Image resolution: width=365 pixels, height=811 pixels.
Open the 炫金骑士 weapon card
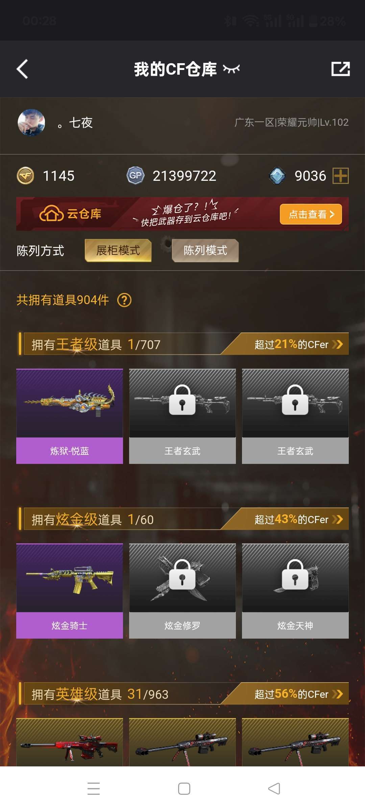pyautogui.click(x=70, y=591)
